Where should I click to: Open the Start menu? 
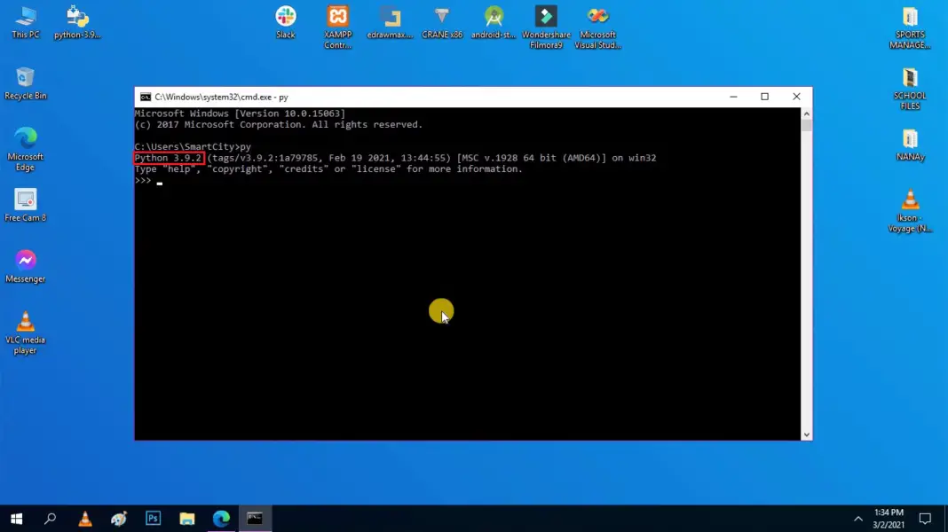tap(17, 518)
